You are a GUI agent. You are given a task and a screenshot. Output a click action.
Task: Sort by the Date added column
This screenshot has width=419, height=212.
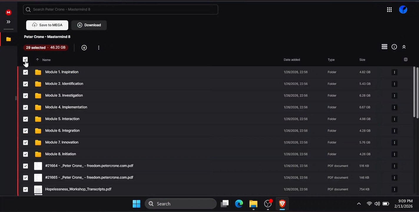292,60
